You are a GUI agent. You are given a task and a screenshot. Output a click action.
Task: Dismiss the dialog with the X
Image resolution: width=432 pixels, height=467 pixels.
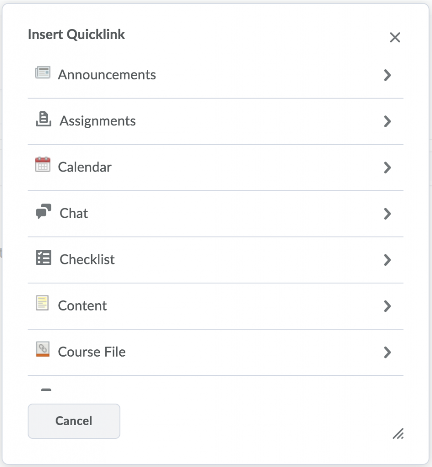point(395,37)
